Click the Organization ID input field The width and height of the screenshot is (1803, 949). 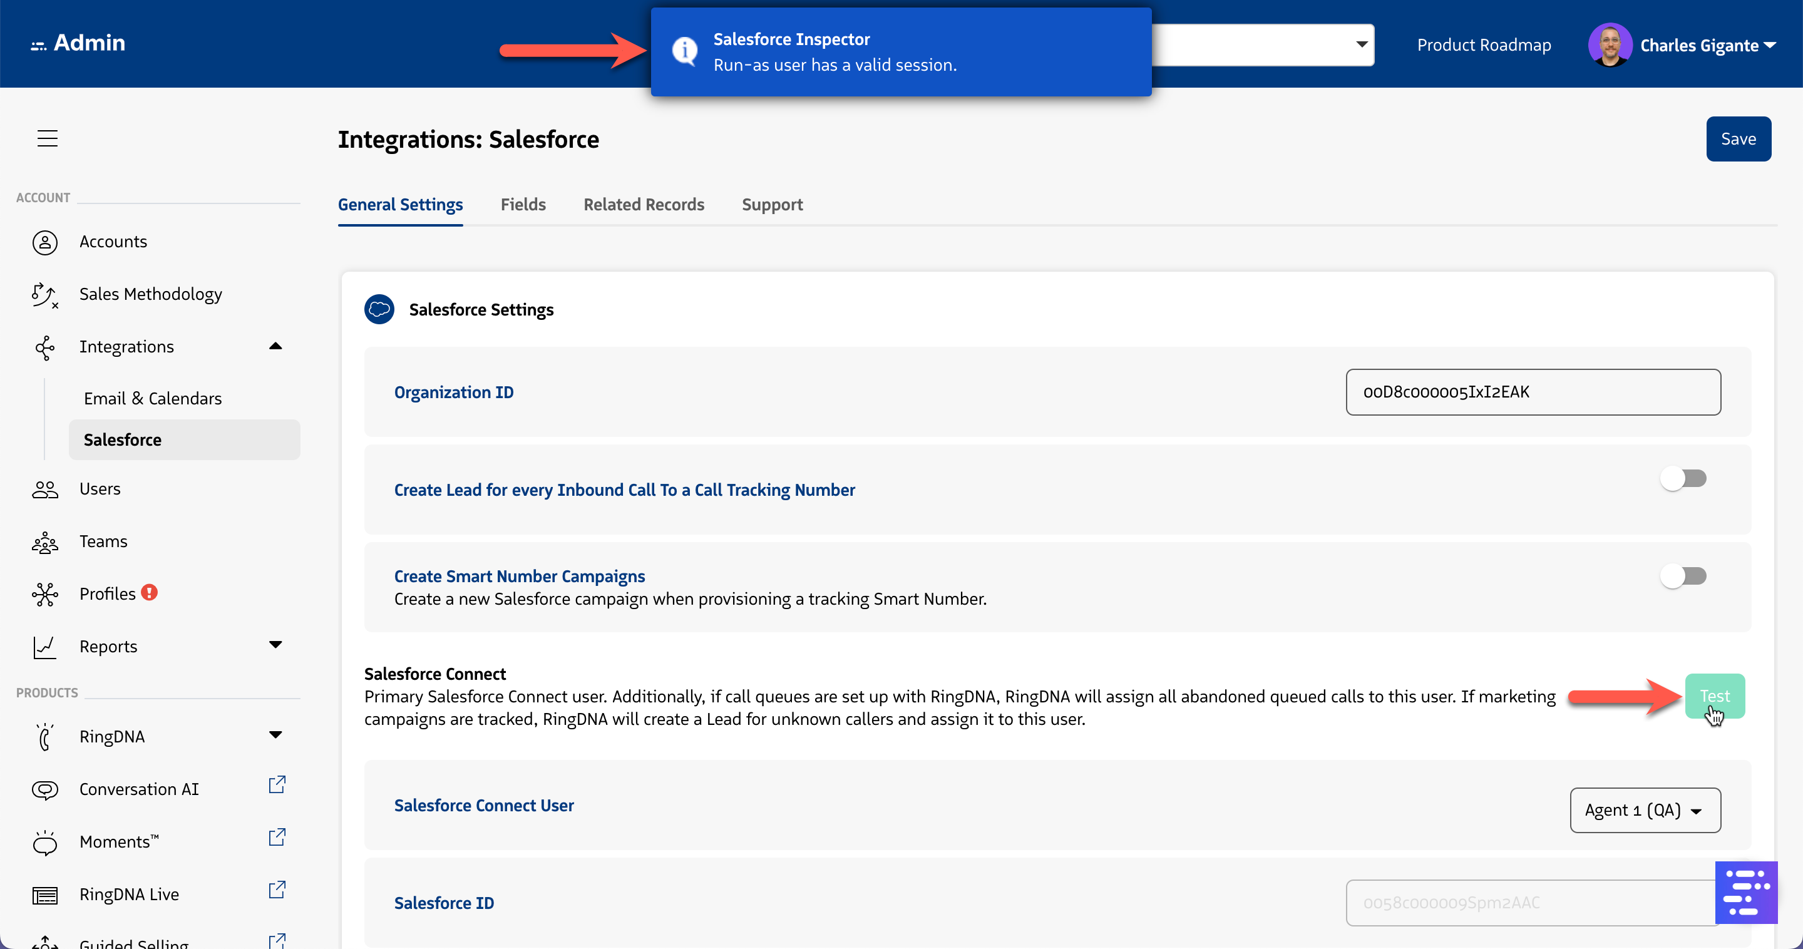1533,392
